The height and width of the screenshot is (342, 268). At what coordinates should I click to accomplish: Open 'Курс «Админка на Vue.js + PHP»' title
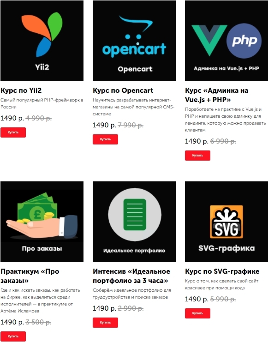point(216,95)
